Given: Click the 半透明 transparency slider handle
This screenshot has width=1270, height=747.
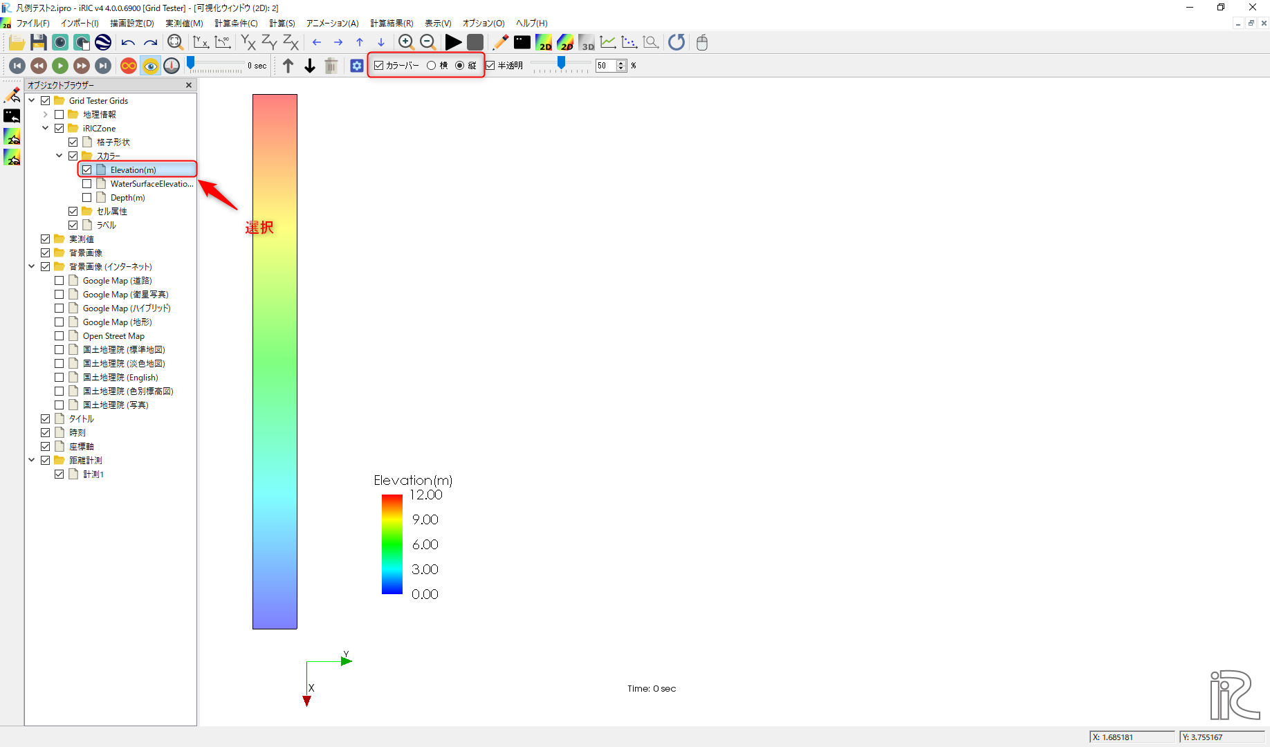Looking at the screenshot, I should pos(562,64).
